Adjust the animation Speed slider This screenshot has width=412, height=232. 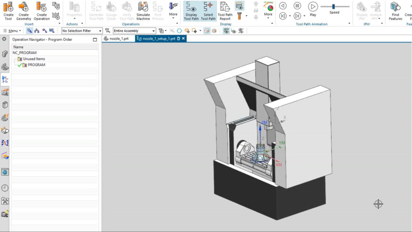(334, 6)
